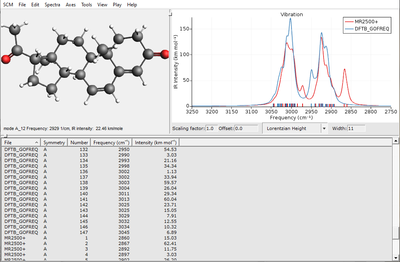
Task: Click intensity value 60.04
Action: [170, 199]
